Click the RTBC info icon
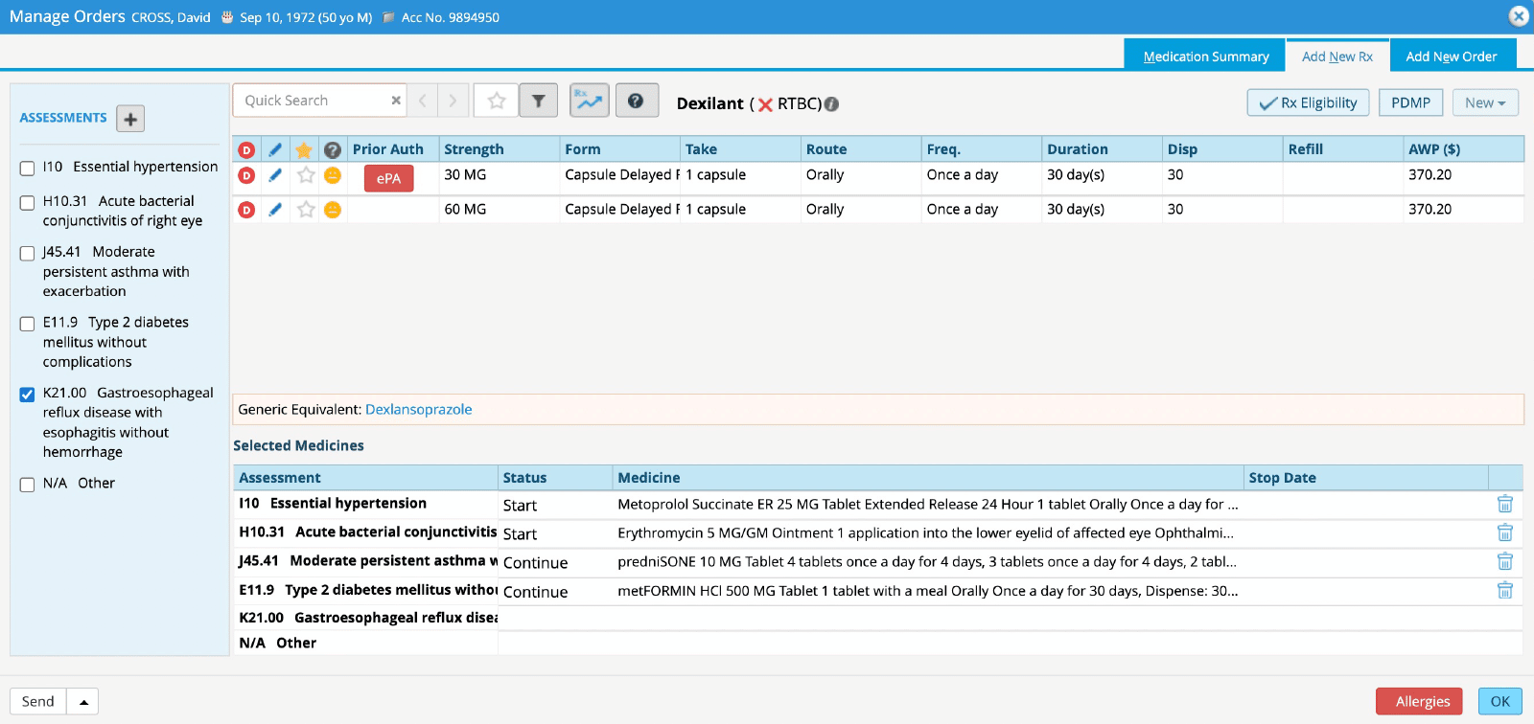The width and height of the screenshot is (1534, 724). (x=831, y=104)
